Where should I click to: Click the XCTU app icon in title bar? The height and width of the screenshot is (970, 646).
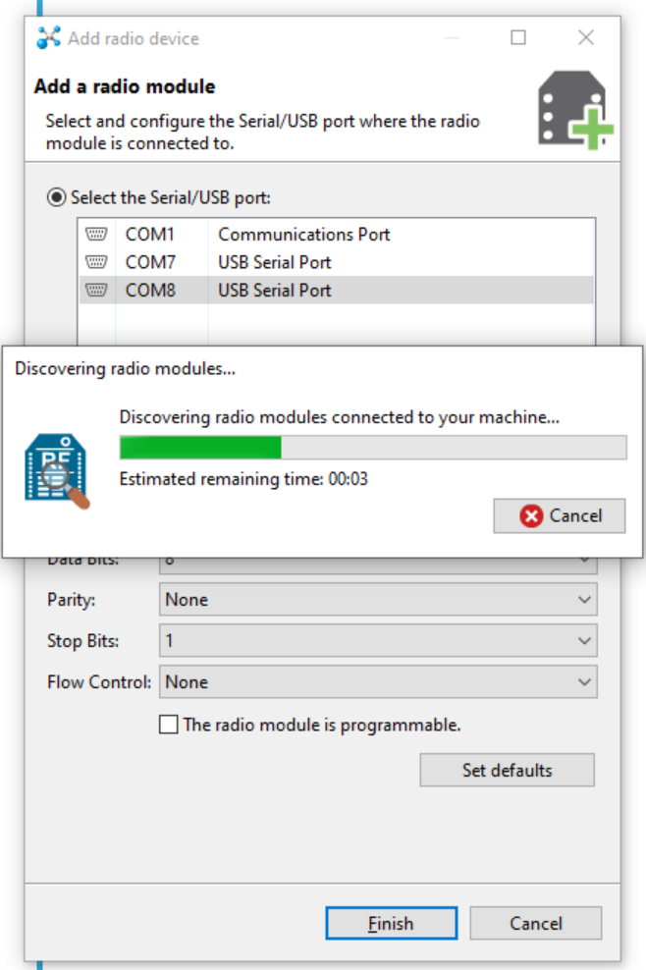(48, 38)
